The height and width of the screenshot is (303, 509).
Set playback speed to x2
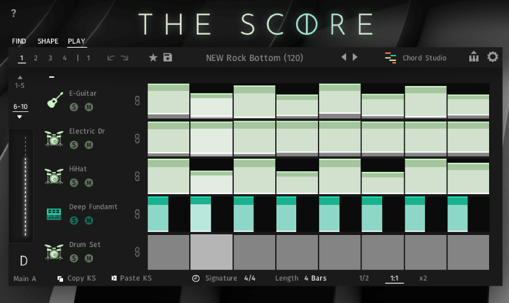pos(423,279)
